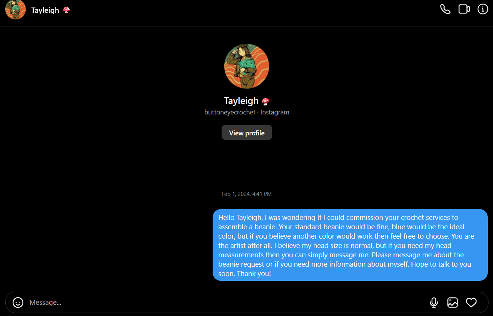493x316 pixels.
Task: Record a voice clip with the microphone icon
Action: tap(434, 302)
